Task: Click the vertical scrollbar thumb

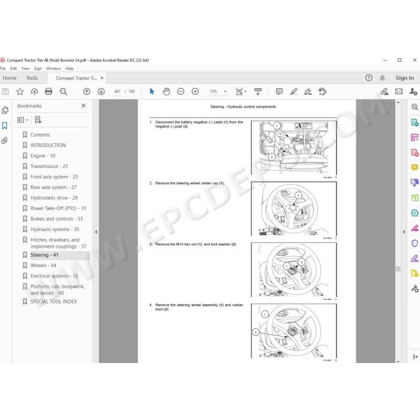Action: 398,269
